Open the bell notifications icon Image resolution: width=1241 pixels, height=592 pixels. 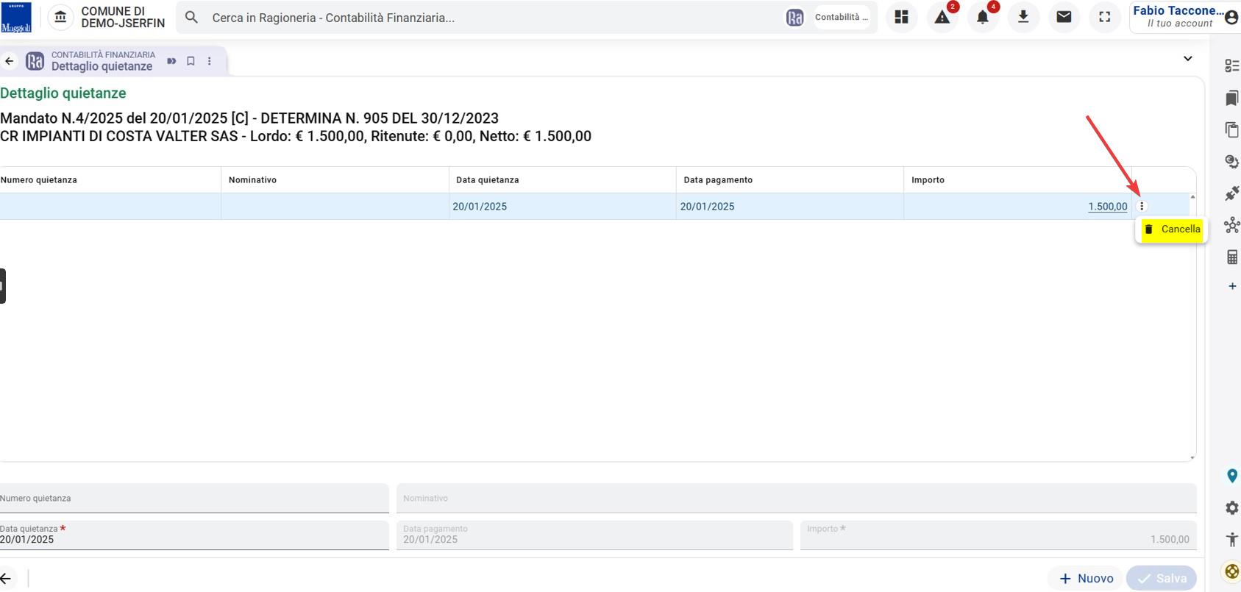coord(983,17)
